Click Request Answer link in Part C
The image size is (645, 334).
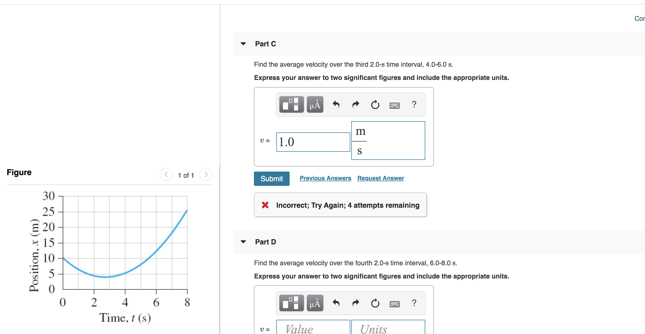[380, 178]
